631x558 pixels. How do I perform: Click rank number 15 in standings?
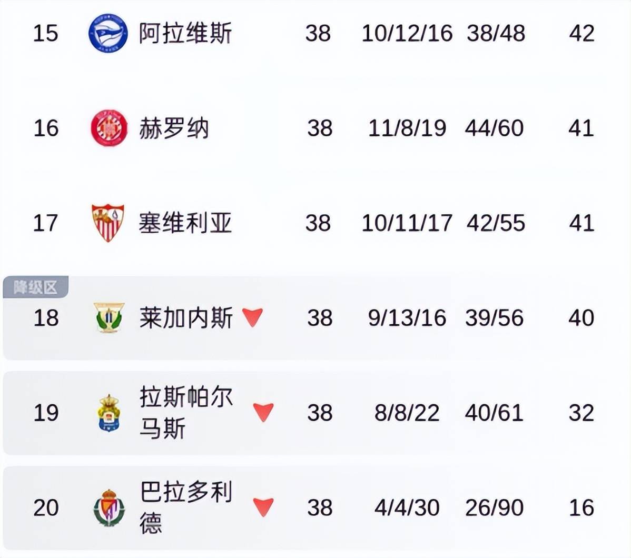click(45, 33)
